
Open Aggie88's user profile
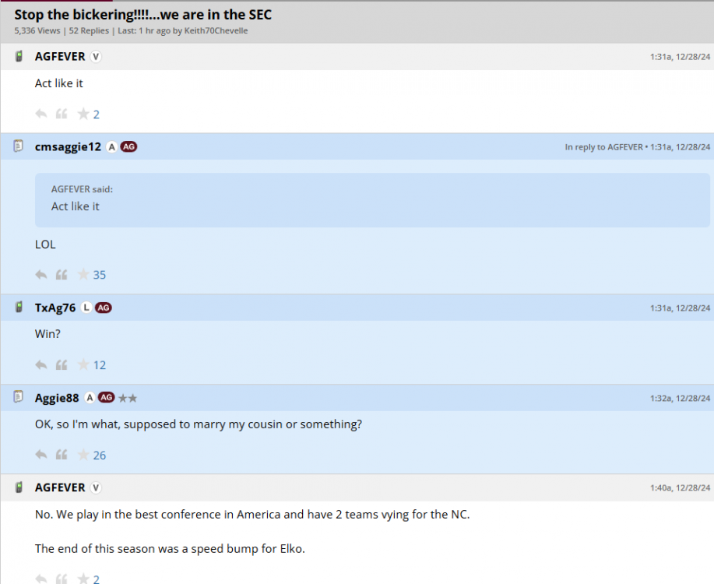pos(57,398)
